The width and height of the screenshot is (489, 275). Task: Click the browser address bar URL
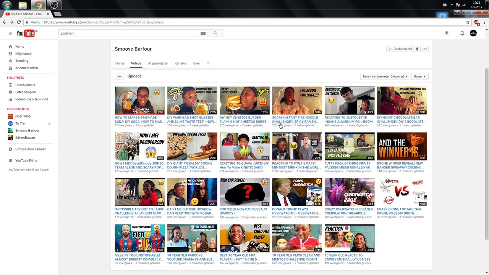(x=104, y=22)
